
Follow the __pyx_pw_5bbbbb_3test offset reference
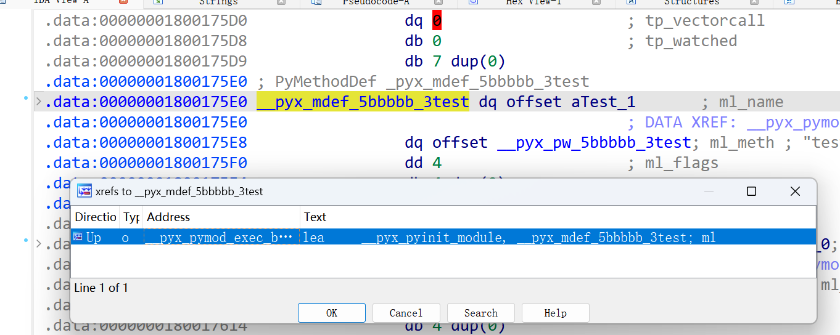(x=593, y=143)
